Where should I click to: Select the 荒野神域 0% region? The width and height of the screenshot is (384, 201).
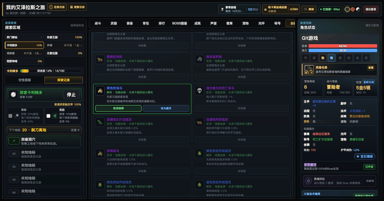click(x=24, y=61)
